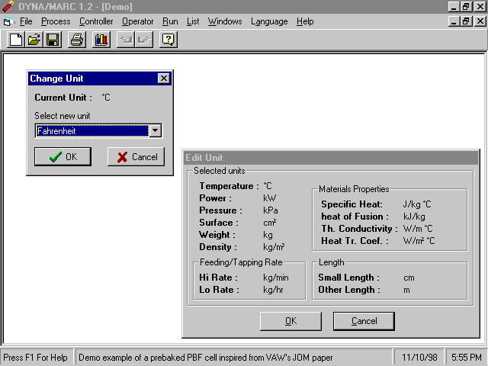Viewport: 488px width, 366px height.
Task: Select the Small Length cm value
Action: (409, 278)
